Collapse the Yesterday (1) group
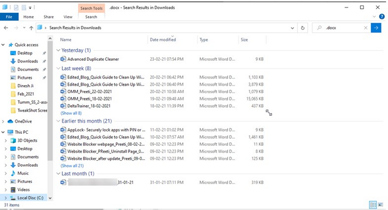The height and width of the screenshot is (210, 388). tap(58, 50)
